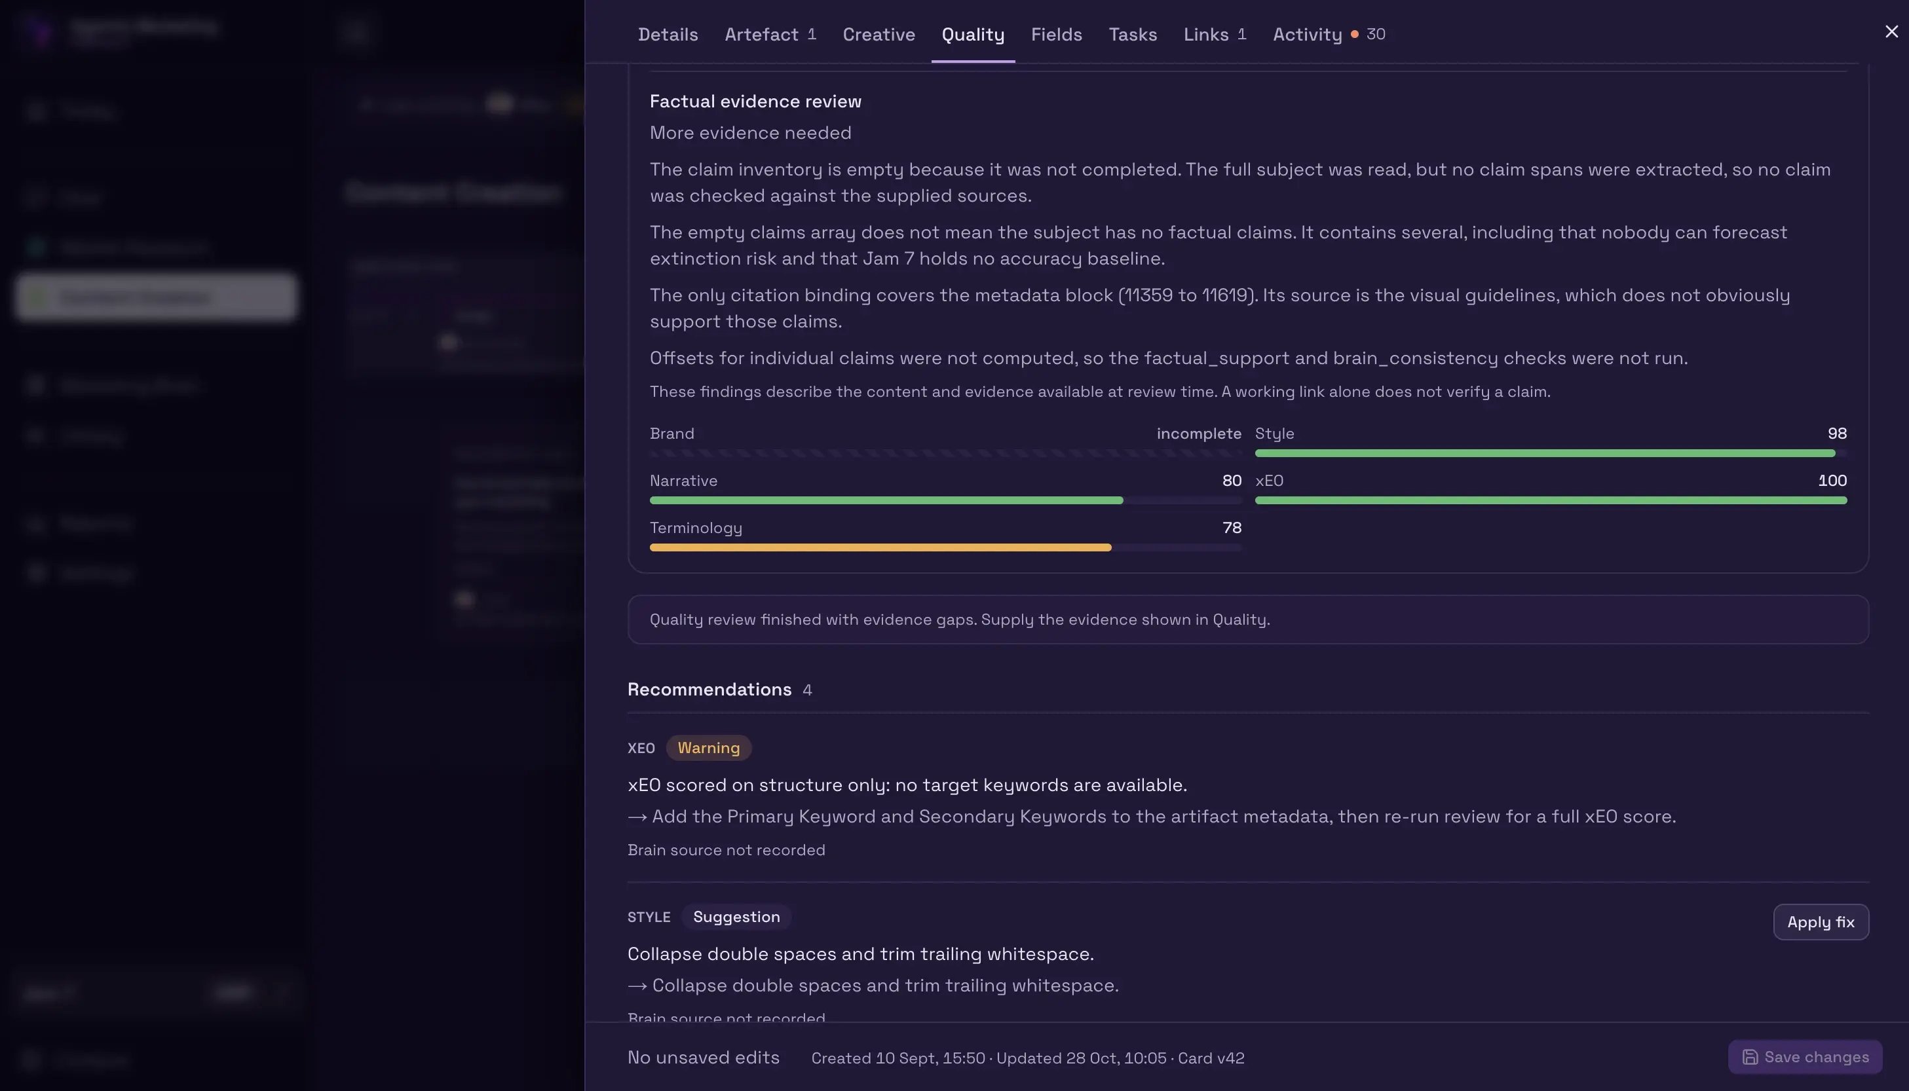The image size is (1909, 1091).
Task: Click the Narrative score bar
Action: (945, 500)
